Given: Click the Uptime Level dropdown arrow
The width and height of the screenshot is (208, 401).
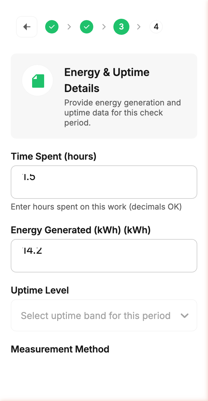Looking at the screenshot, I should point(185,316).
